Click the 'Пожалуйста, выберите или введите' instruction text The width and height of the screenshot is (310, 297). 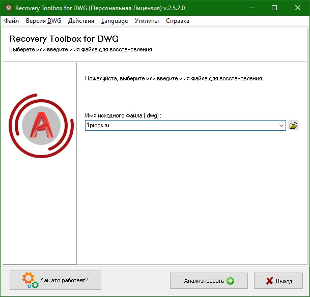coord(174,78)
